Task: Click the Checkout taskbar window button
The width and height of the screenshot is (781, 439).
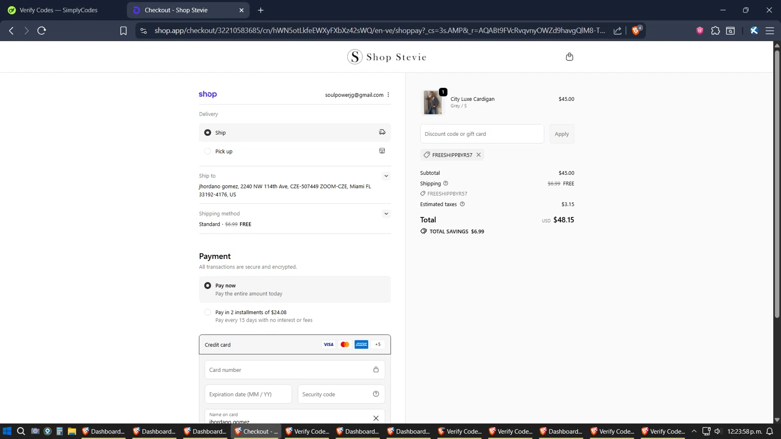Action: [256, 431]
